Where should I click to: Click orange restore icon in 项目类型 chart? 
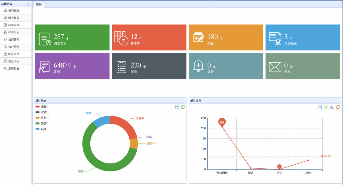[x=338, y=107]
